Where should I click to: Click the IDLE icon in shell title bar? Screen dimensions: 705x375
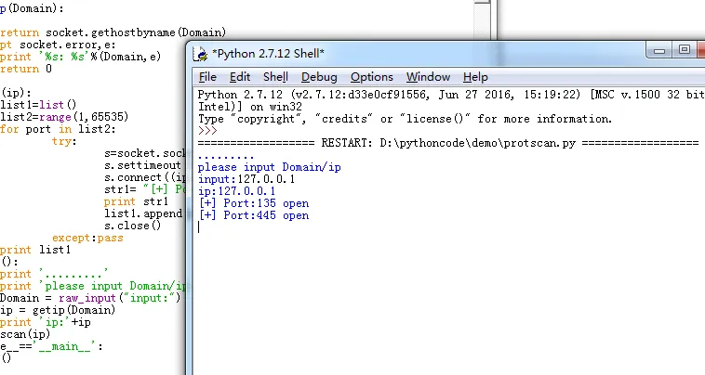(200, 53)
